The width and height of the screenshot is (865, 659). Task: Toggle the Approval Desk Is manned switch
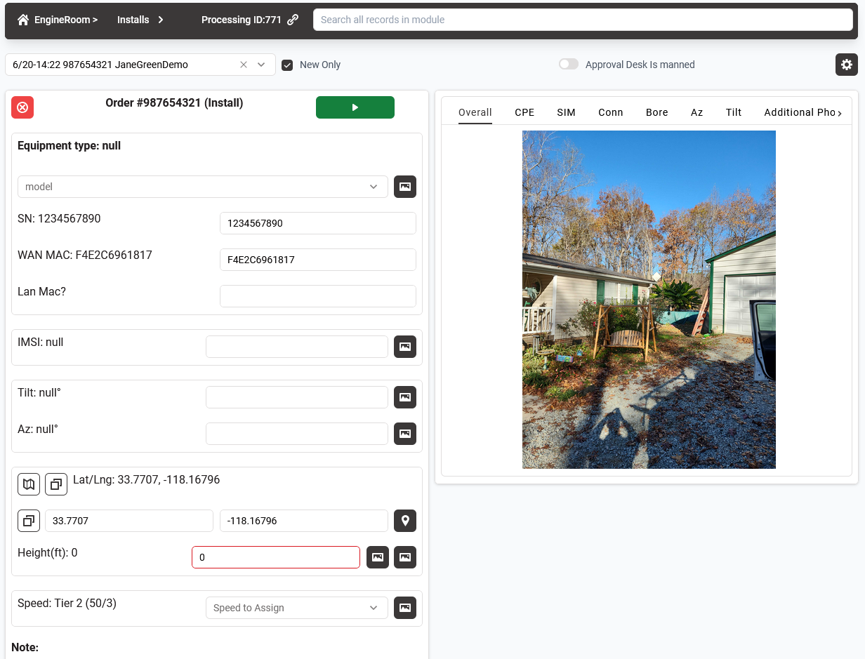tap(569, 65)
